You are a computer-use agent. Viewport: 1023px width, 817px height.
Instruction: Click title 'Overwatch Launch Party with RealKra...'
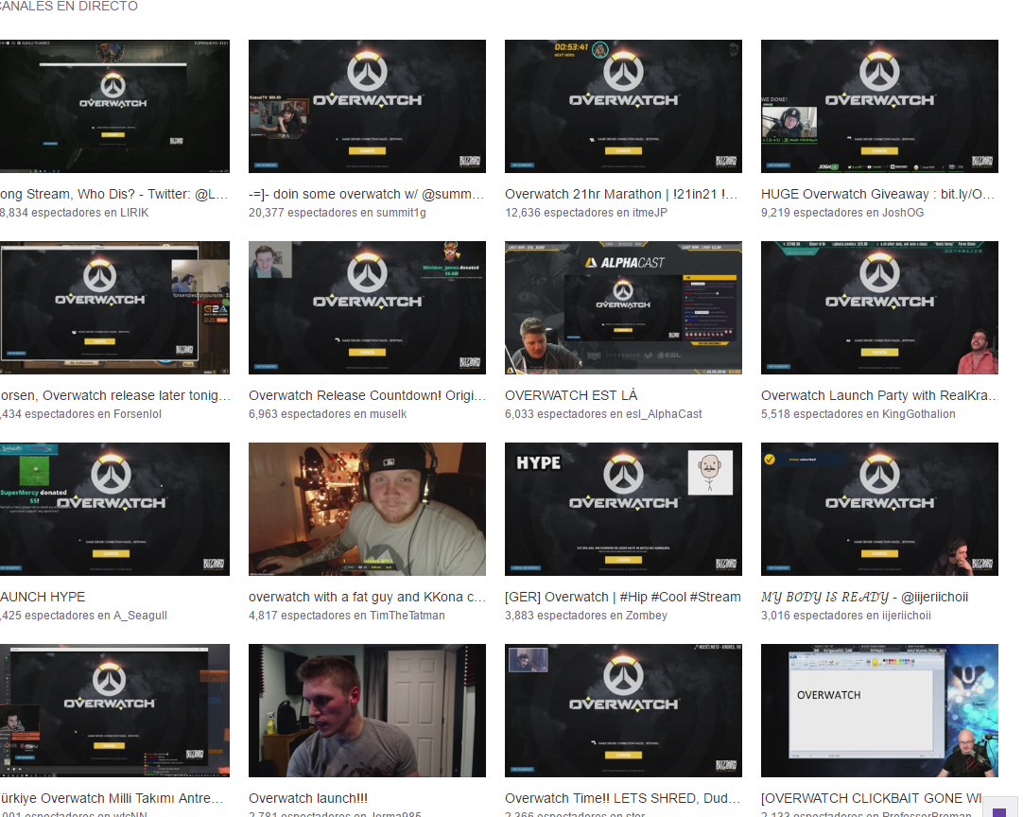[x=879, y=395]
